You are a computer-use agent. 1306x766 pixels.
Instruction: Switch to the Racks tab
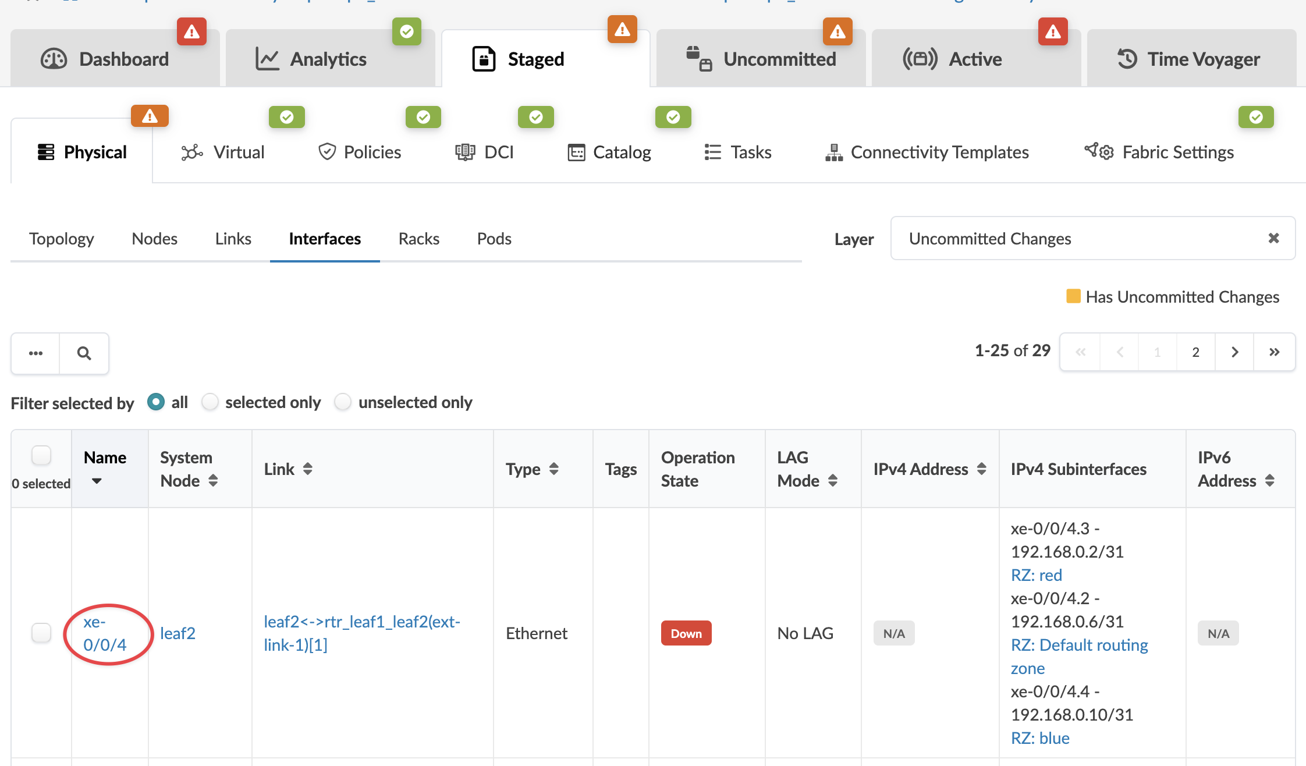418,238
